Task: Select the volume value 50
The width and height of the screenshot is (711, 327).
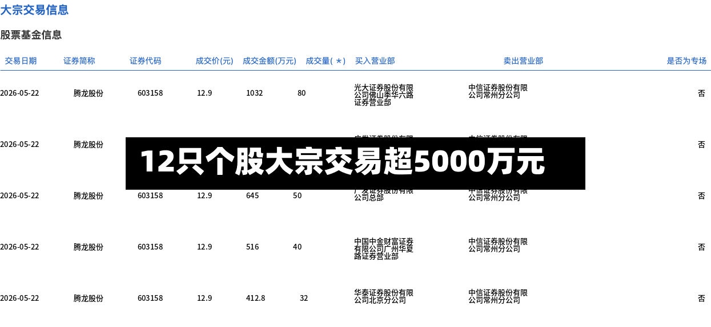Action: 297,195
